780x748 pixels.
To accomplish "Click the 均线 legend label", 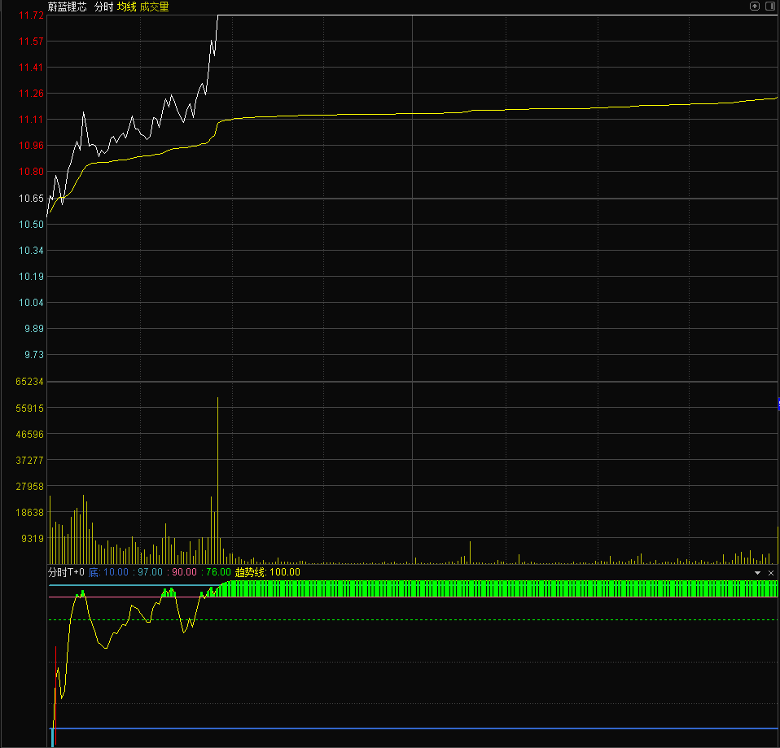I will (x=127, y=7).
